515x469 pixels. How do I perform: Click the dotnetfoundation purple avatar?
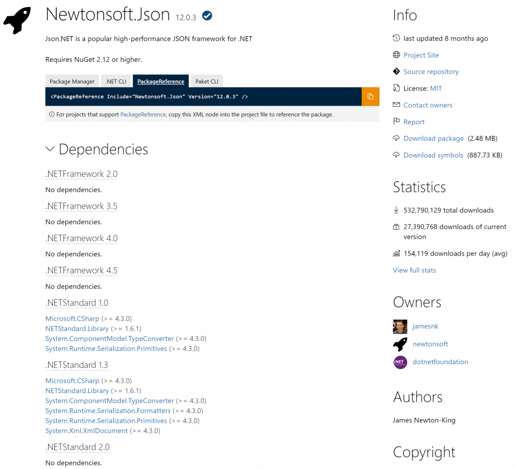pyautogui.click(x=400, y=362)
